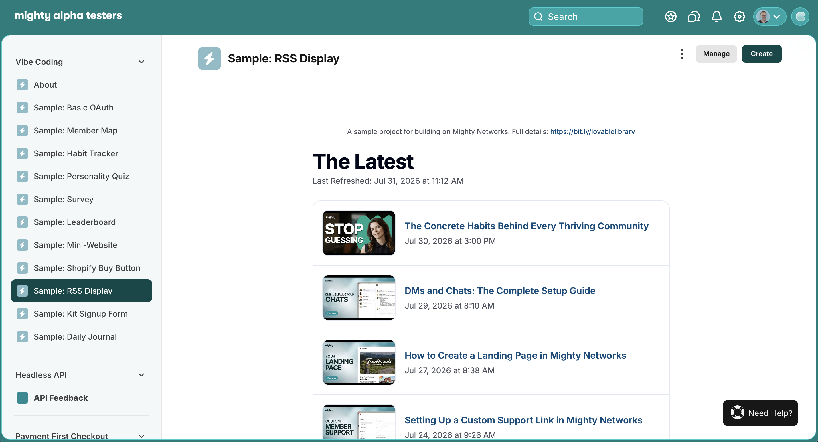Focus the Search input field

(x=586, y=17)
